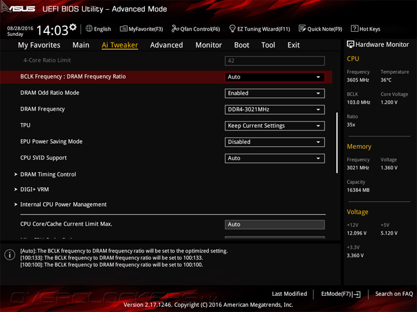Image resolution: width=417 pixels, height=312 pixels.
Task: Click the EzMode exit arrow icon
Action: (357, 294)
